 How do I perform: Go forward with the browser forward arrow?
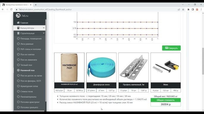click(x=7, y=9)
